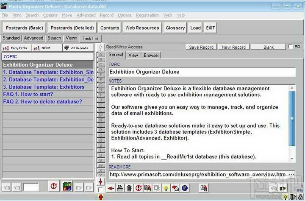Screen dimensions: 305x201
Task: Click the trash can delete icon
Action: click(129, 188)
